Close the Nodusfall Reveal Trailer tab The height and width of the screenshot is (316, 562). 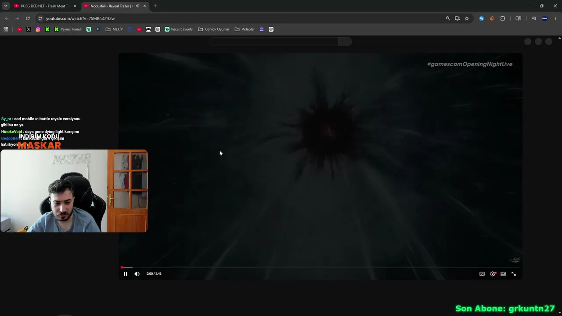click(144, 6)
